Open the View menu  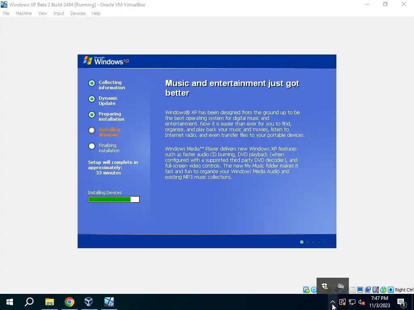(x=42, y=13)
